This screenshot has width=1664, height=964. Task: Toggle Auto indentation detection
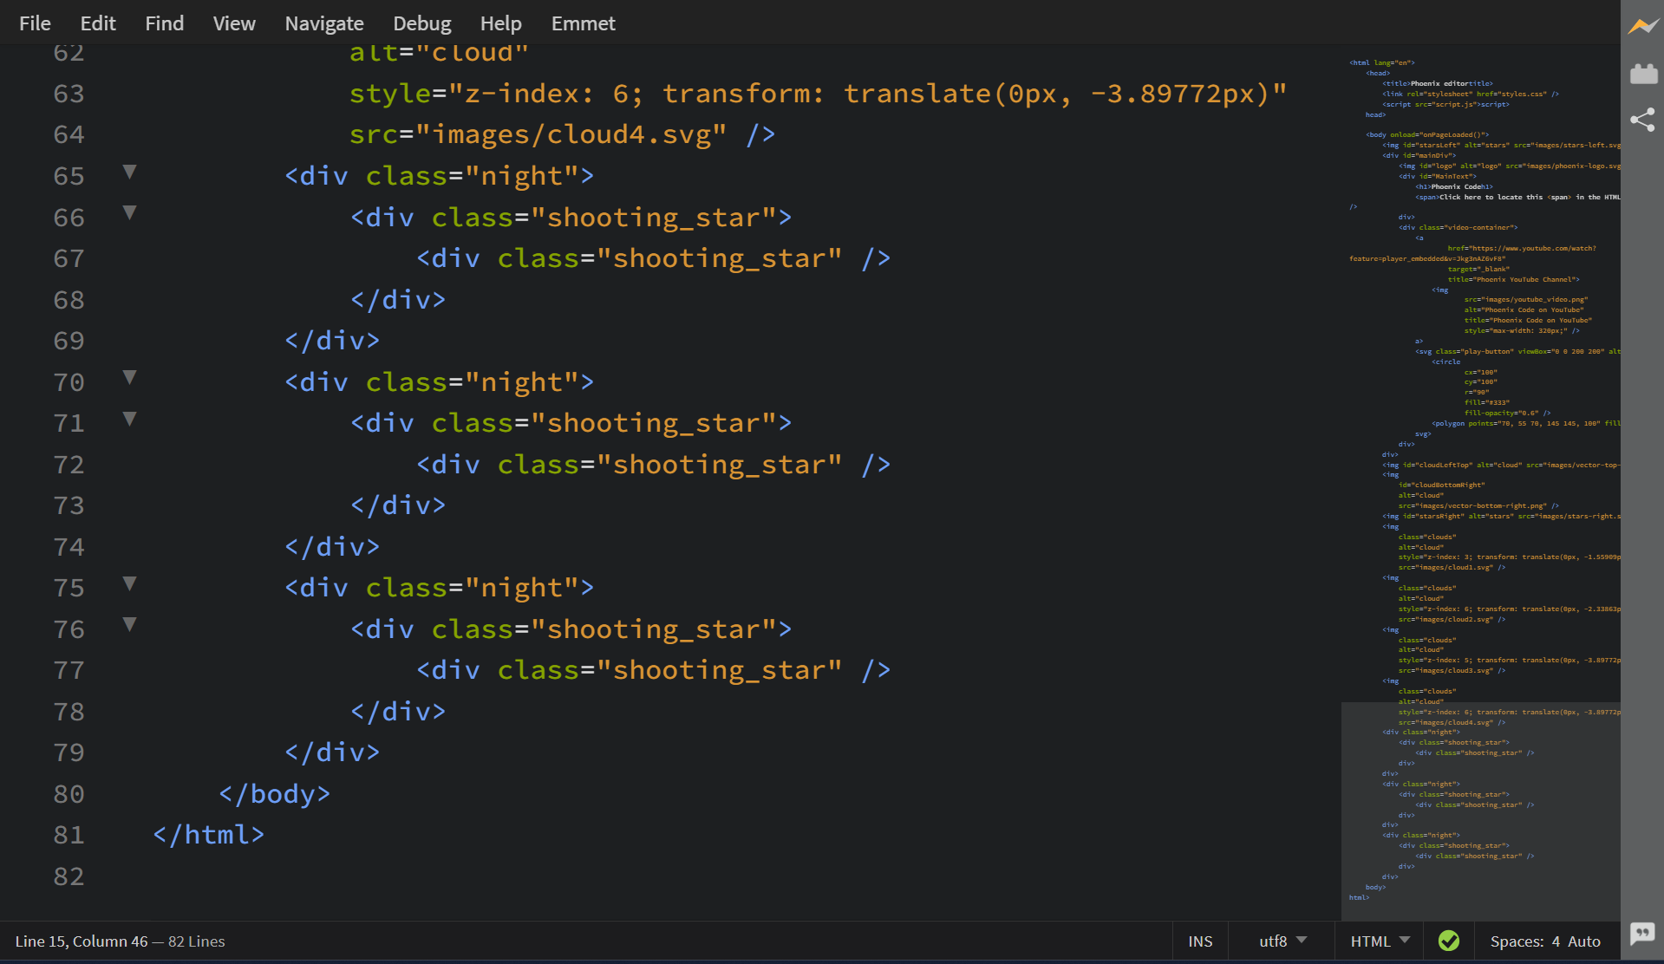pyautogui.click(x=1584, y=941)
